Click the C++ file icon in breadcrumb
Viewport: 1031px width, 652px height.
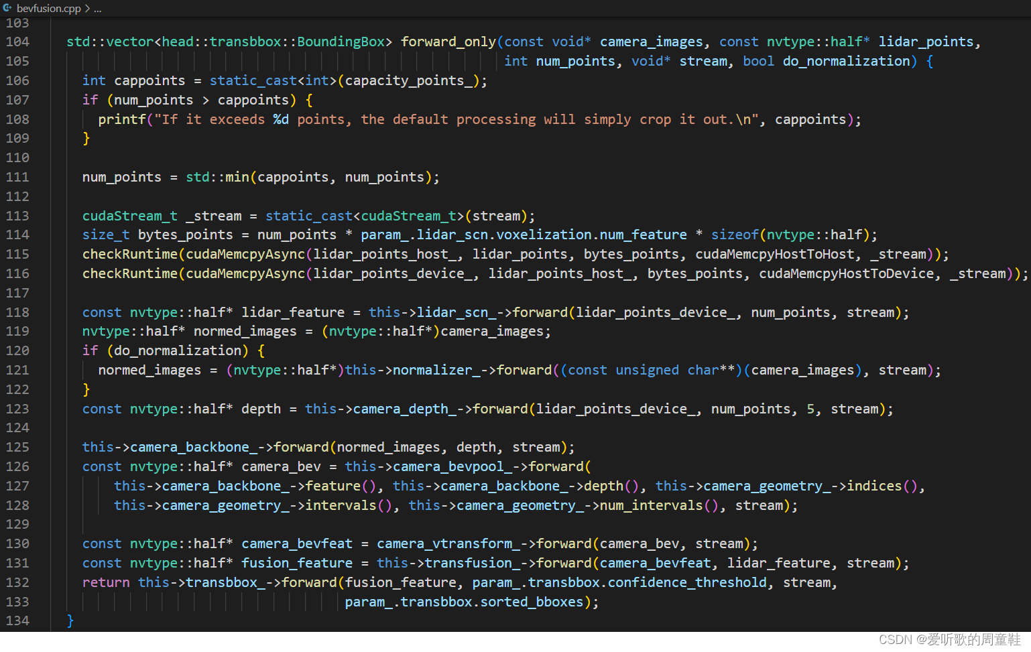tap(7, 8)
